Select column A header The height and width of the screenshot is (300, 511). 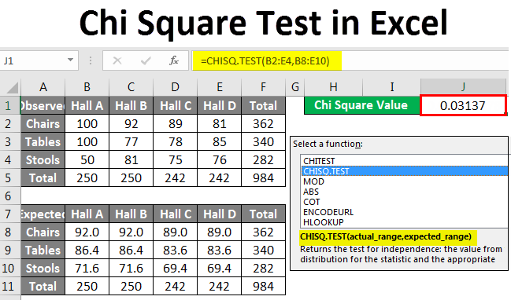pyautogui.click(x=43, y=87)
